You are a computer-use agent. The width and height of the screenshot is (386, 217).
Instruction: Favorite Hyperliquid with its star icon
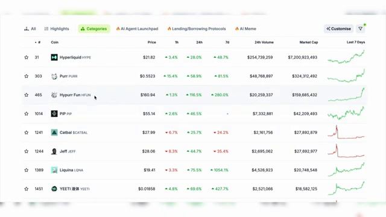pyautogui.click(x=27, y=57)
